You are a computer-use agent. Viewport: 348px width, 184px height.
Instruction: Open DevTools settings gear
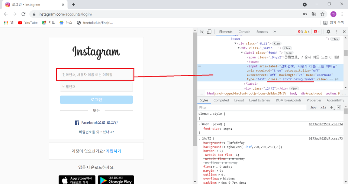point(328,31)
